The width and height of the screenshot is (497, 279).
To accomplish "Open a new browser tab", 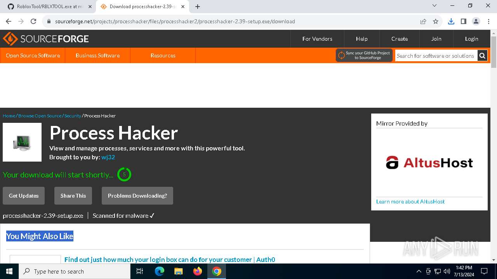I will [198, 7].
